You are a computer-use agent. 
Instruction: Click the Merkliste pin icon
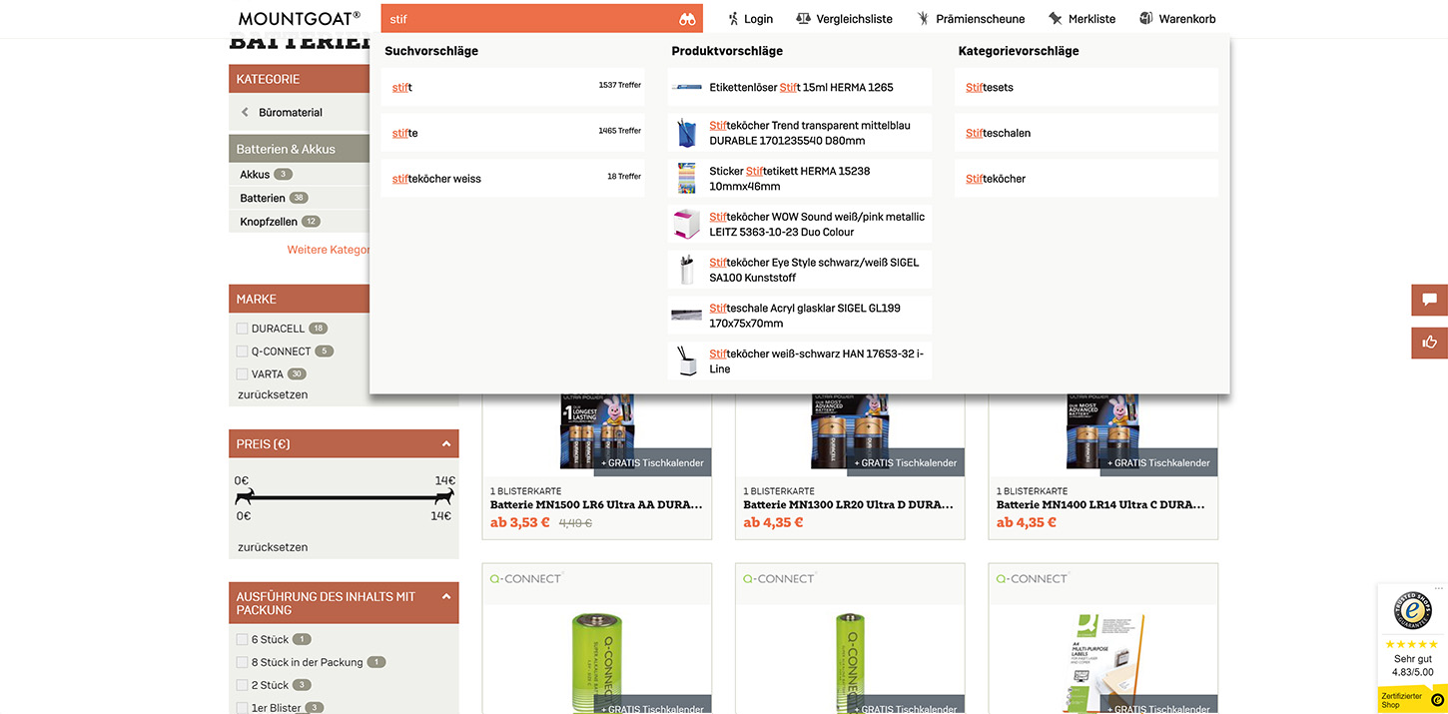(1056, 19)
